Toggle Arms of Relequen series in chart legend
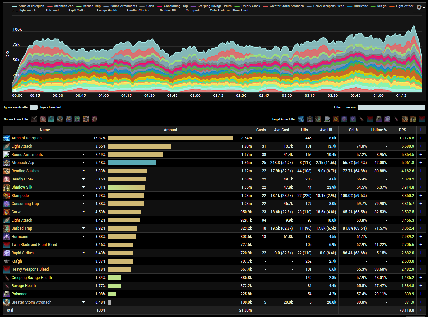This screenshot has height=317, width=428. [x=28, y=6]
